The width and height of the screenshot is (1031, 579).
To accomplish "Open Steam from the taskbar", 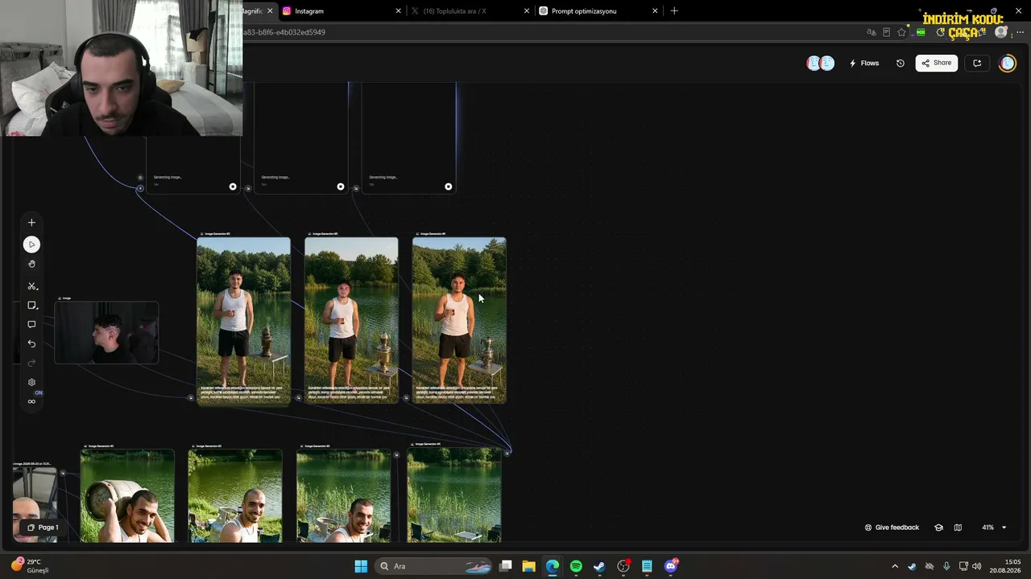I will click(x=599, y=566).
